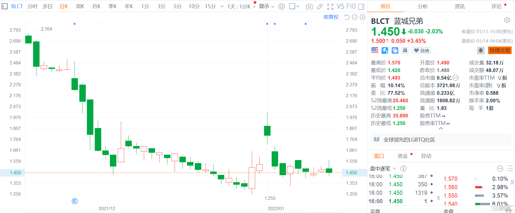This screenshot has height=213, width=515.
Task: Collapse the quote details panel
Action: [x=441, y=128]
